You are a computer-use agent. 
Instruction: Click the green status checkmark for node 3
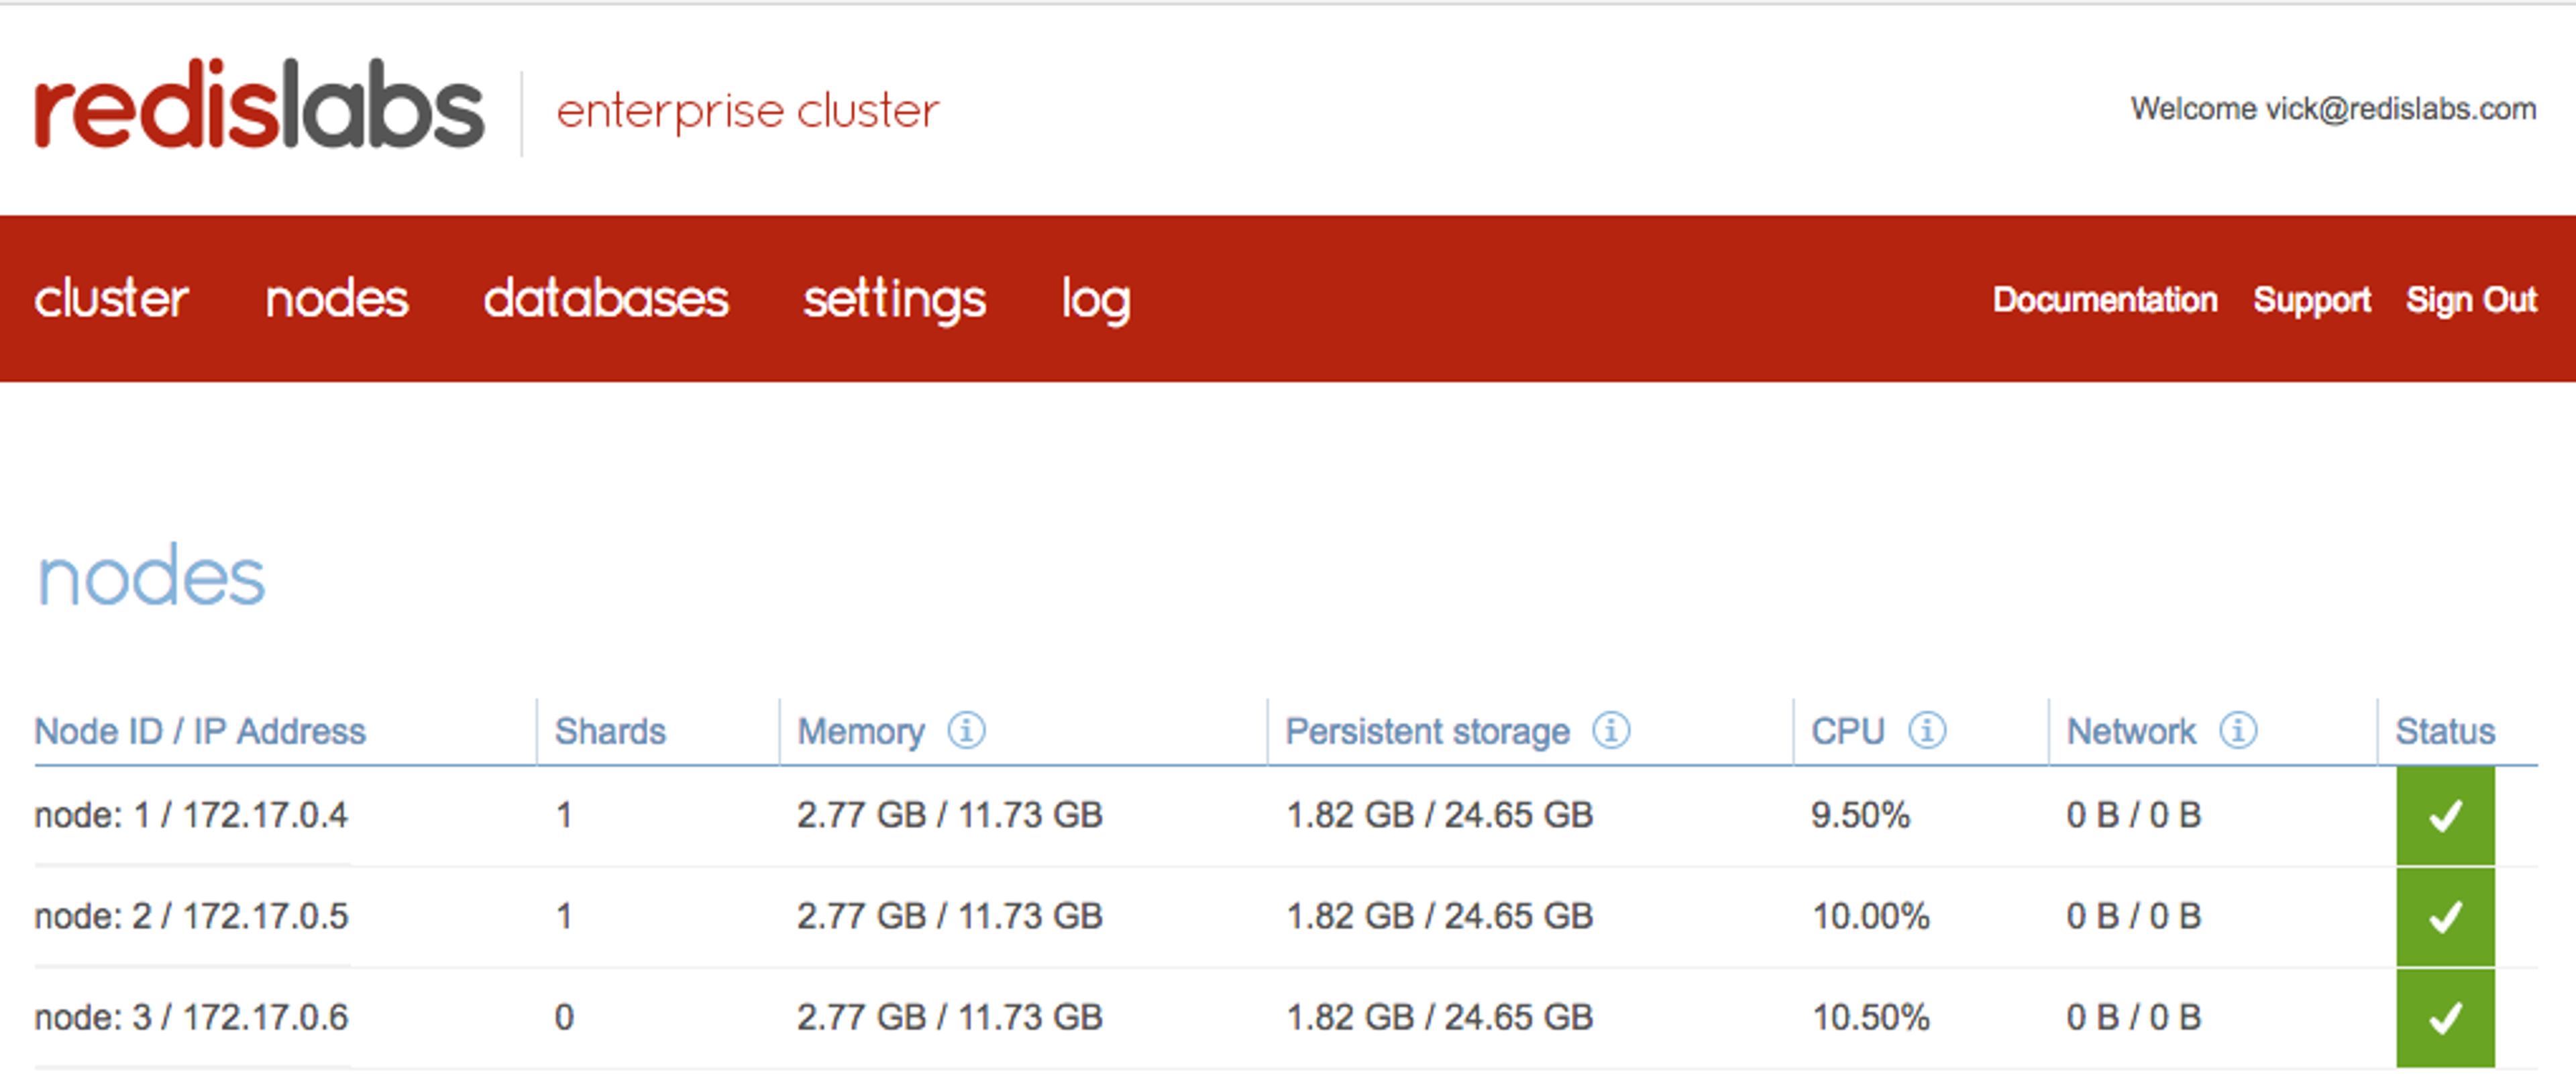coord(2444,1018)
